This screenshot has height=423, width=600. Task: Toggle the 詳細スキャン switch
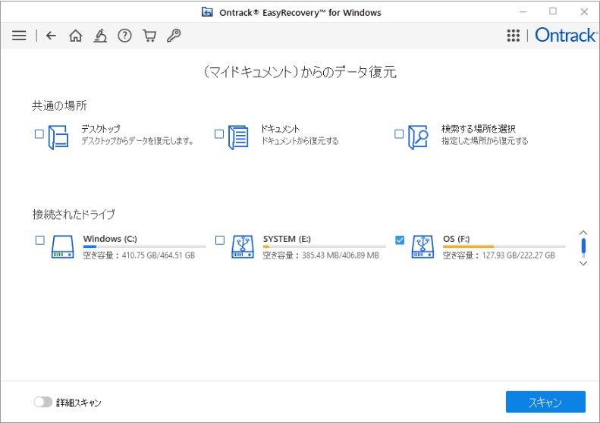(x=42, y=403)
